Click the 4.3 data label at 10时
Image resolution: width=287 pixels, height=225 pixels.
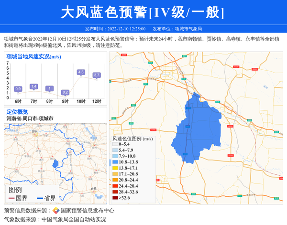pyautogui.click(x=80, y=72)
